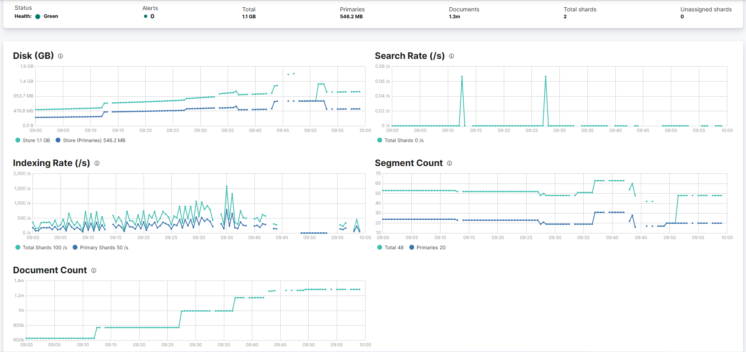Select the Indexing Rate (/s) chart title
The width and height of the screenshot is (746, 352).
tap(52, 163)
